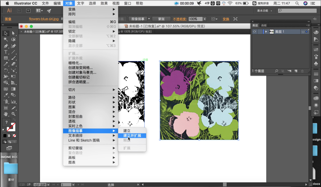The image size is (321, 187).
Task: Select the Column Graph tool
Action: (x=13, y=102)
